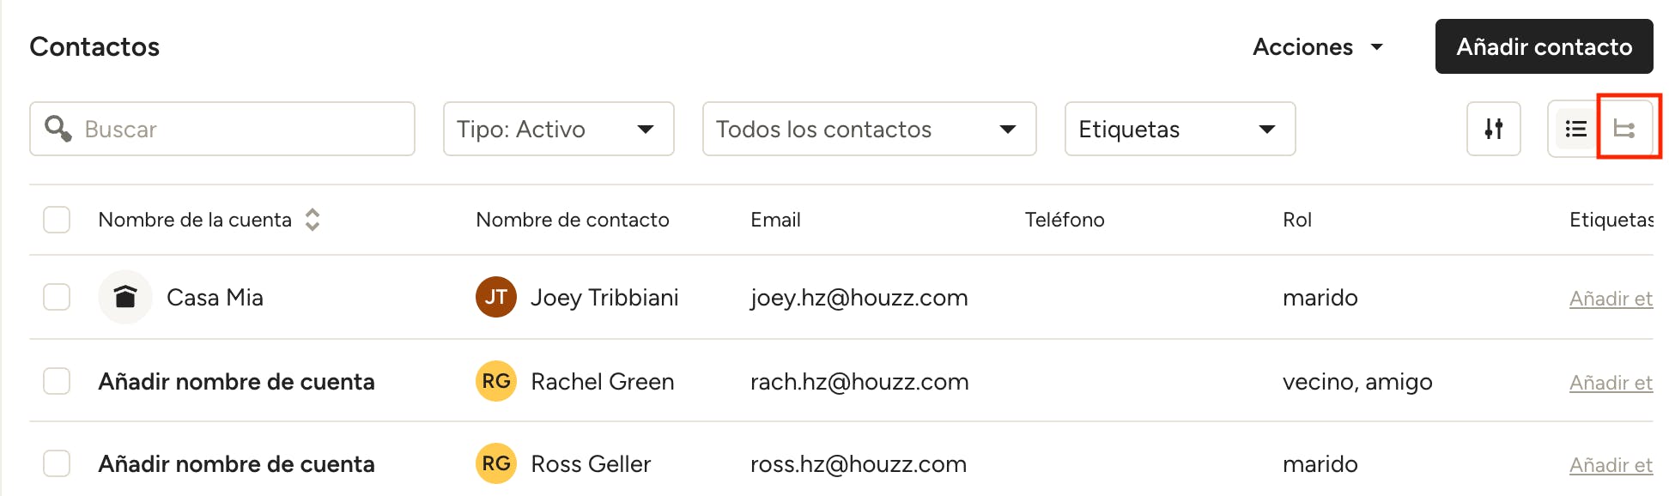Switch to list view icon
1669x496 pixels.
1575,129
